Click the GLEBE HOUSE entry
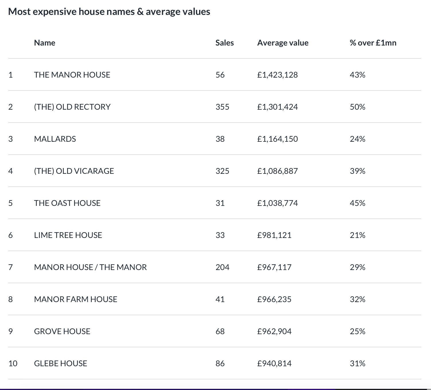The height and width of the screenshot is (390, 431). pyautogui.click(x=61, y=363)
